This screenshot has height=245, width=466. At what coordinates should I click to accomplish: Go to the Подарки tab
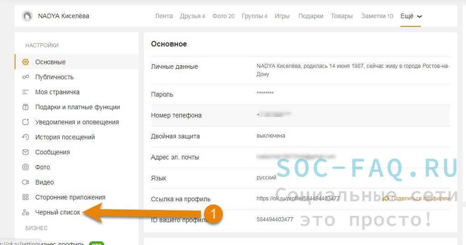(311, 16)
